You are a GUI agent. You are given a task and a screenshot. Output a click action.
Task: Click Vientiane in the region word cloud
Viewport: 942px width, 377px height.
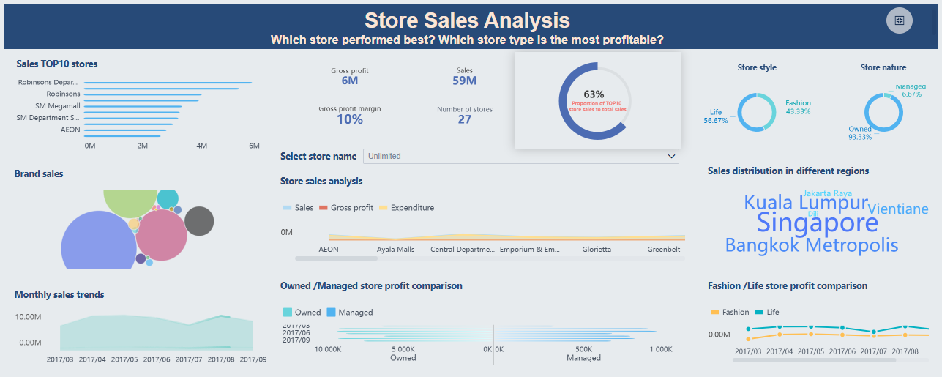[897, 209]
